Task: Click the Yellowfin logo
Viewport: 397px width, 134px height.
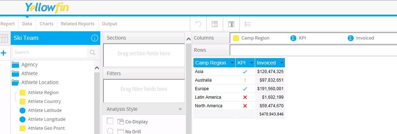Action: [x=47, y=8]
